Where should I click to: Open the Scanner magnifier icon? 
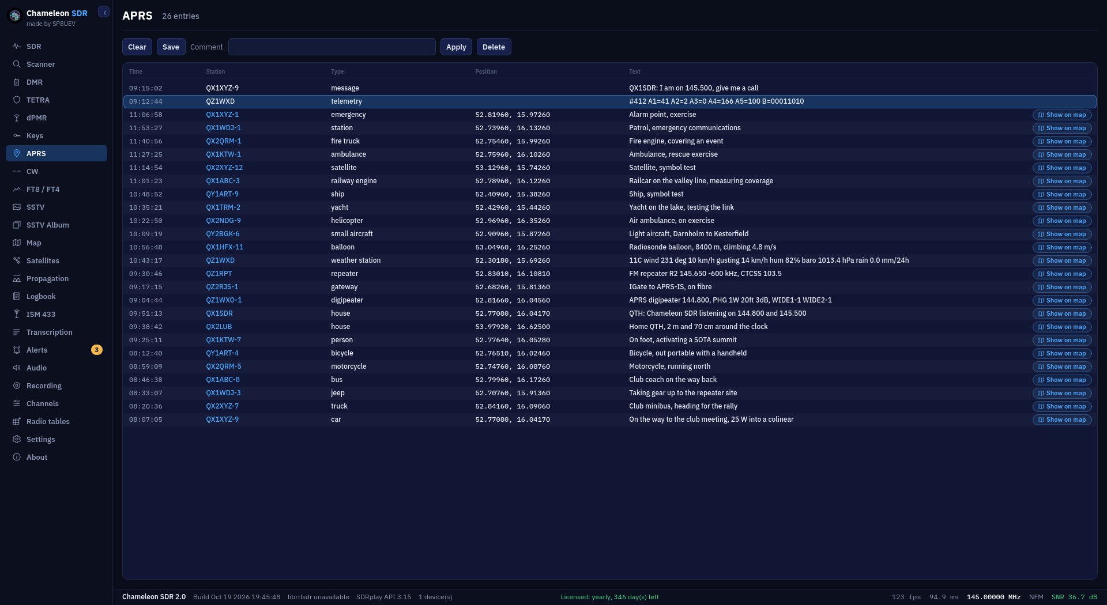[17, 64]
